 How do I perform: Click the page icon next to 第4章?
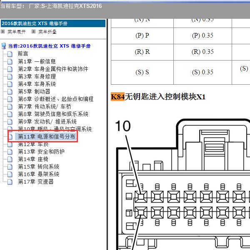coord(10,84)
